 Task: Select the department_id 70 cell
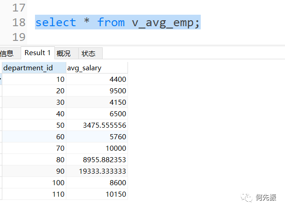pos(34,148)
